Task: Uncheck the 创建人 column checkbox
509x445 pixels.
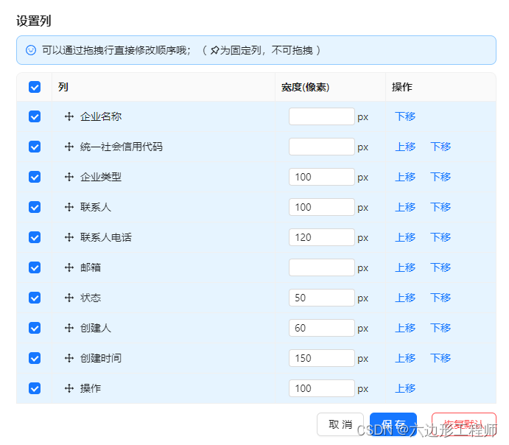Action: 35,328
